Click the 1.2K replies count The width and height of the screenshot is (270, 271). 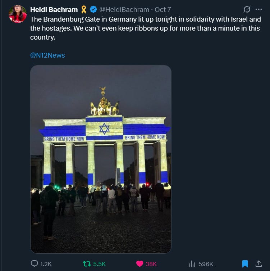pyautogui.click(x=46, y=264)
